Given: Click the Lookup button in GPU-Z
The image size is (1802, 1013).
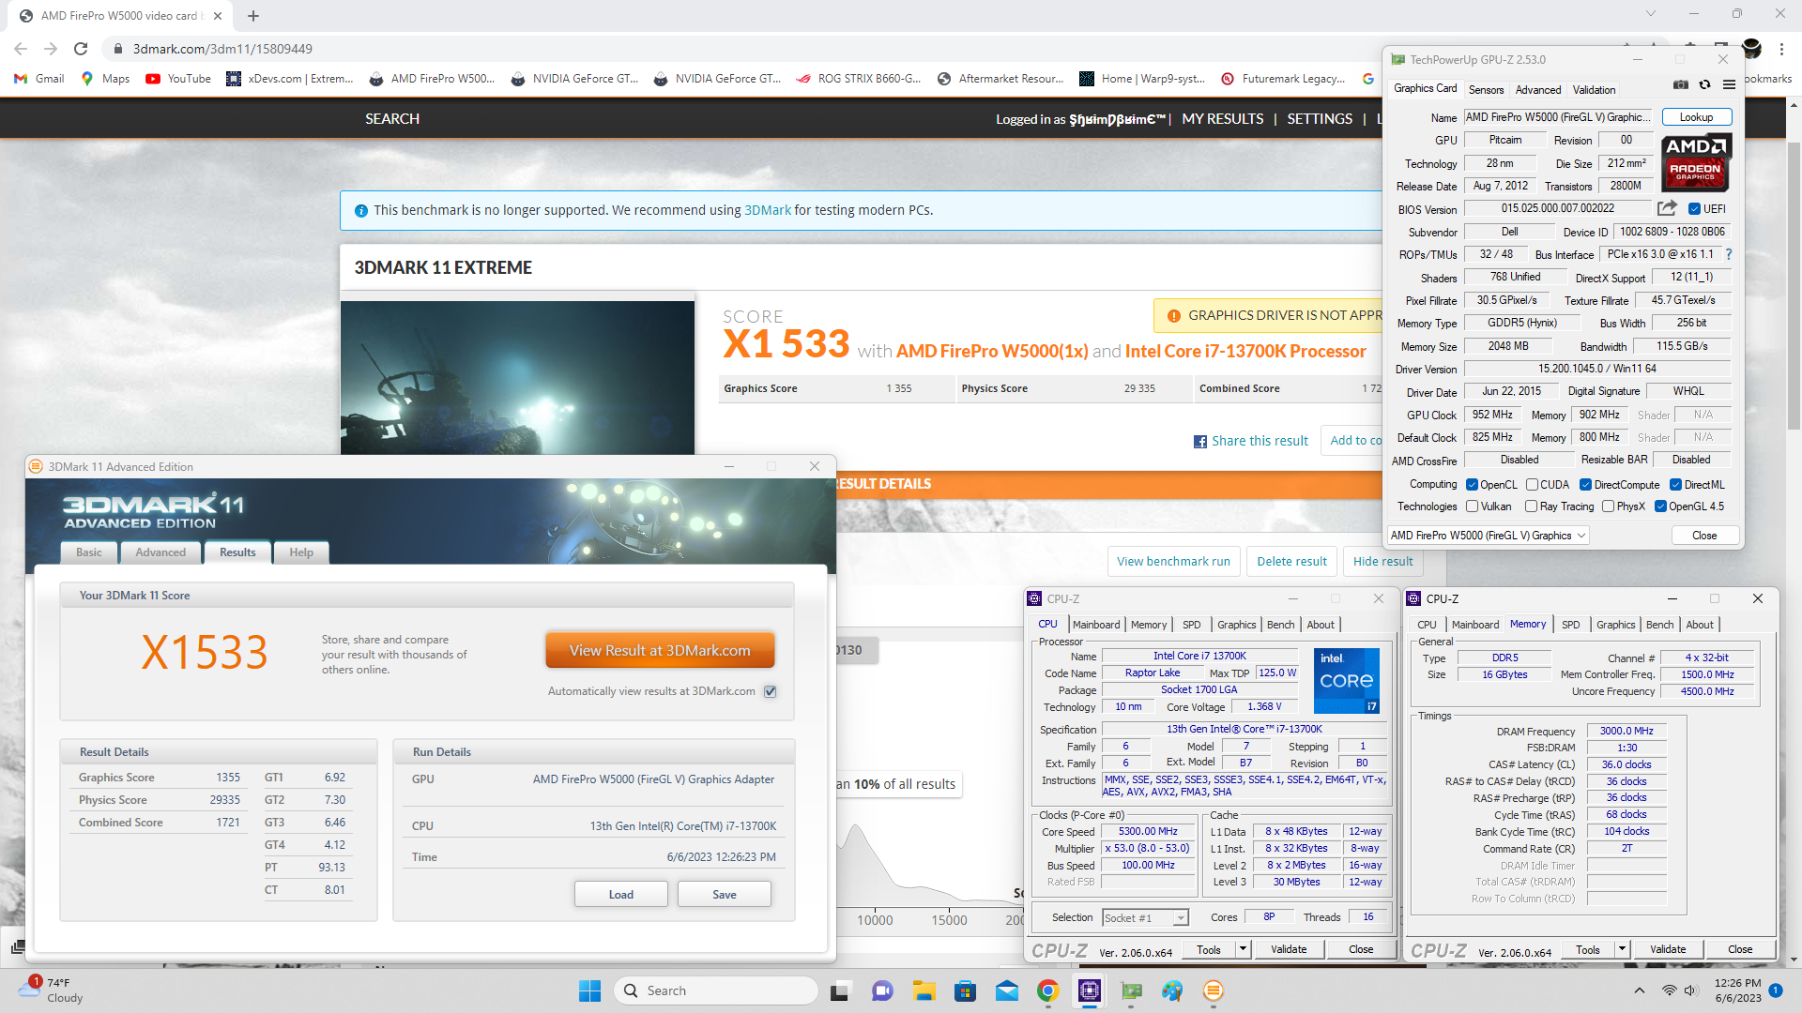Looking at the screenshot, I should click(x=1696, y=117).
